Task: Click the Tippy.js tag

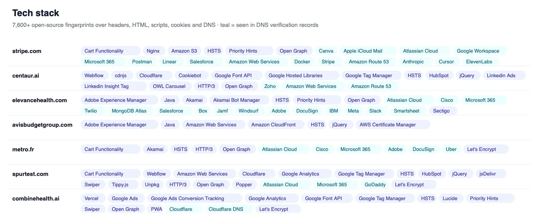Action: click(123, 185)
